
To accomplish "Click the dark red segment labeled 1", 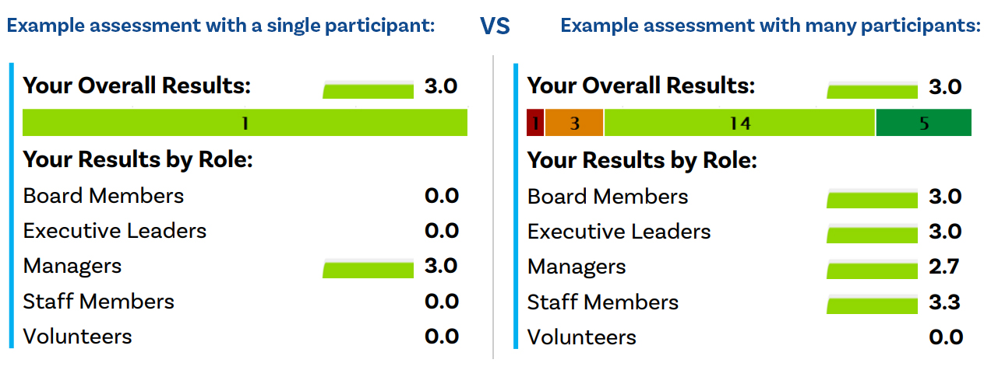I will [535, 123].
